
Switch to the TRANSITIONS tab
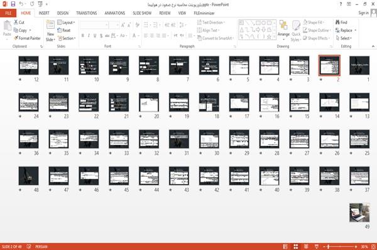[x=87, y=13]
